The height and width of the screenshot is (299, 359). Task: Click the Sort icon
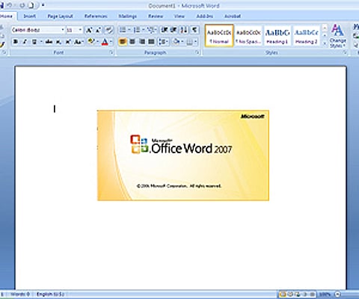pyautogui.click(x=184, y=30)
